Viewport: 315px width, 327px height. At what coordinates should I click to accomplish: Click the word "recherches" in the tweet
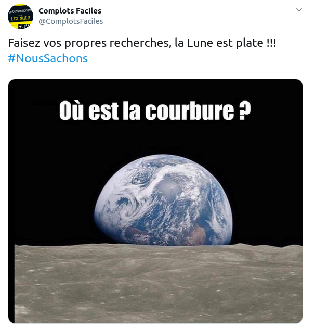[139, 43]
